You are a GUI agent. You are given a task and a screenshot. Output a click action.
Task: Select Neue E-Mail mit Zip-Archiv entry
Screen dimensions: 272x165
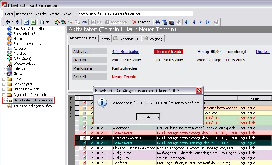[x=33, y=100]
